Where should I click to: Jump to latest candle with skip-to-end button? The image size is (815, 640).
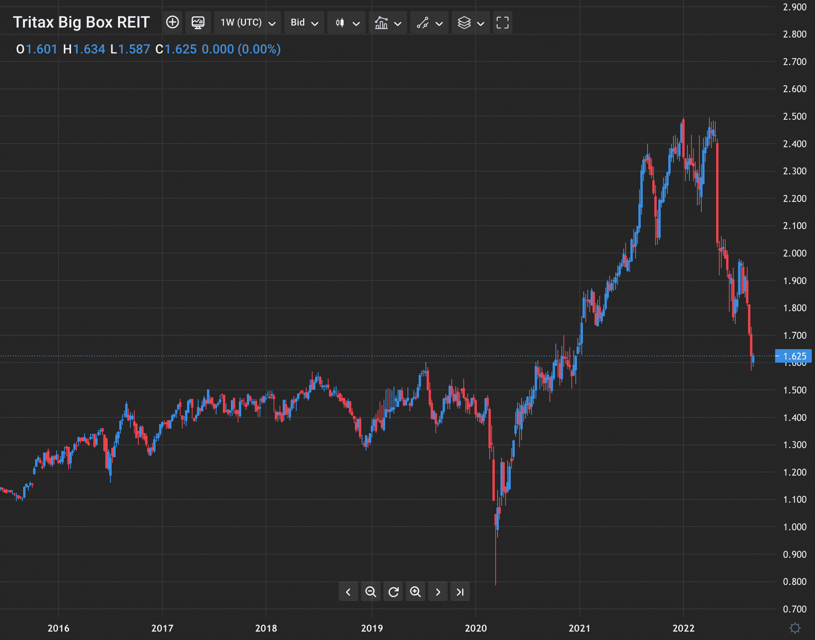click(x=460, y=592)
